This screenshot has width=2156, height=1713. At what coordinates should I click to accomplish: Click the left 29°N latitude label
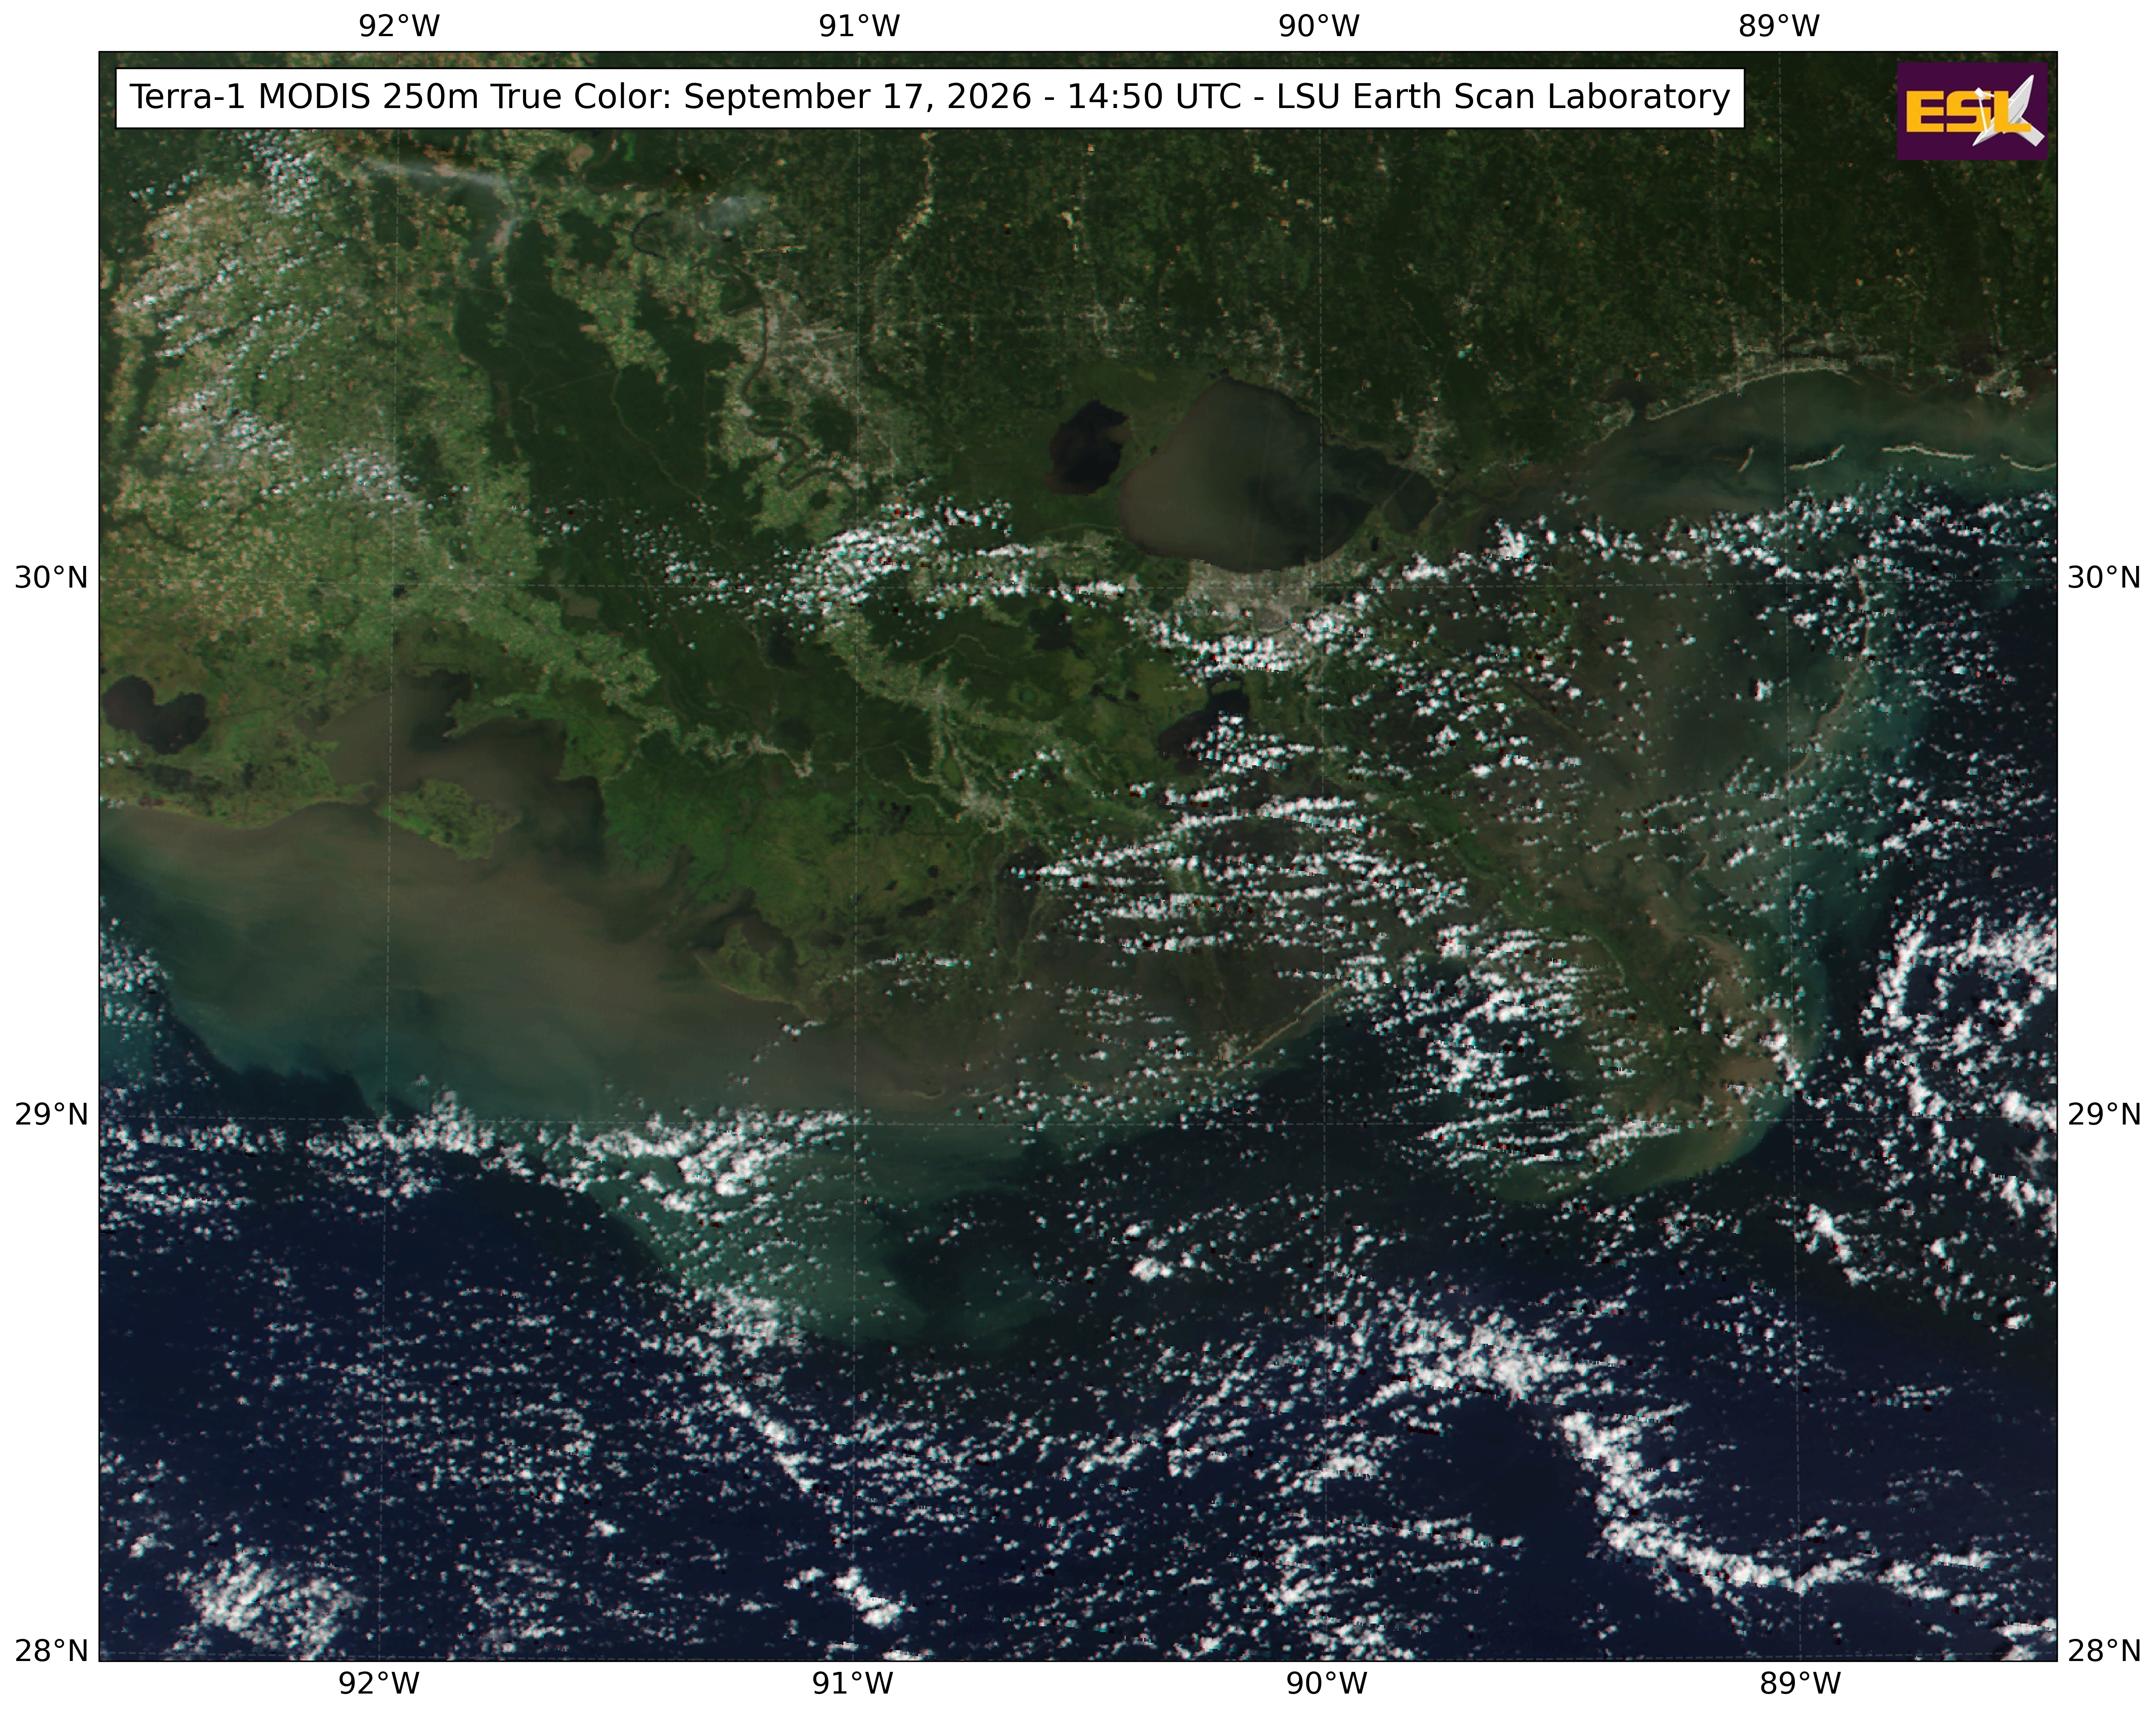click(x=51, y=1113)
